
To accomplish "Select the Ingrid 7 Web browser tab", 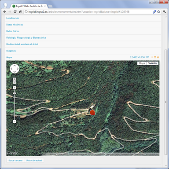I will coord(29,6).
